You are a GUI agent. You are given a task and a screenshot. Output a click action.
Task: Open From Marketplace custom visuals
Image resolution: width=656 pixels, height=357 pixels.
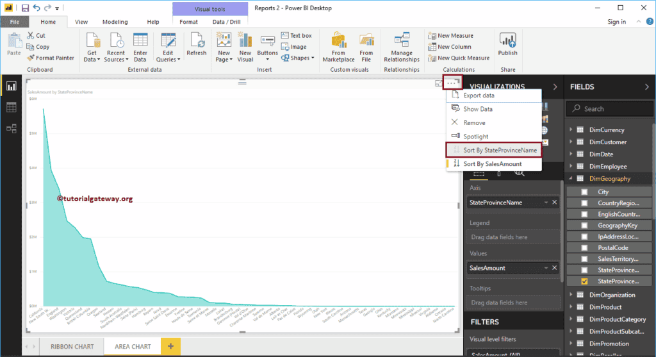pyautogui.click(x=338, y=46)
